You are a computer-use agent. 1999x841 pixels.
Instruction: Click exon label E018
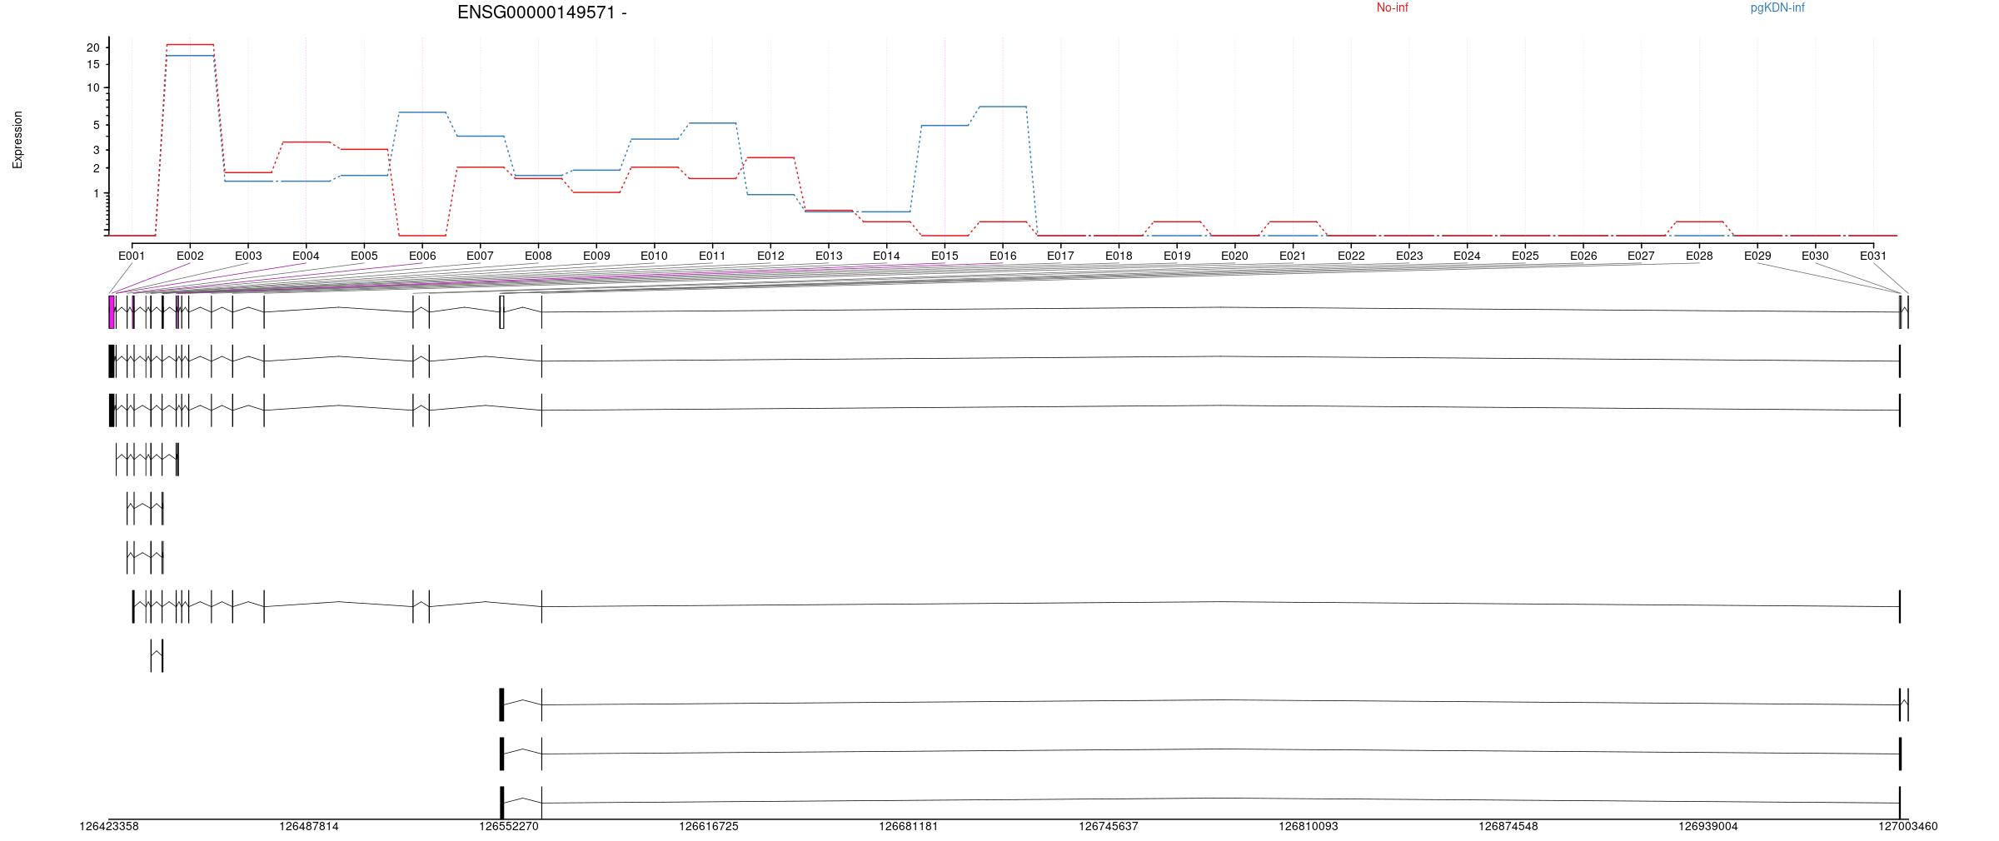pos(1119,256)
